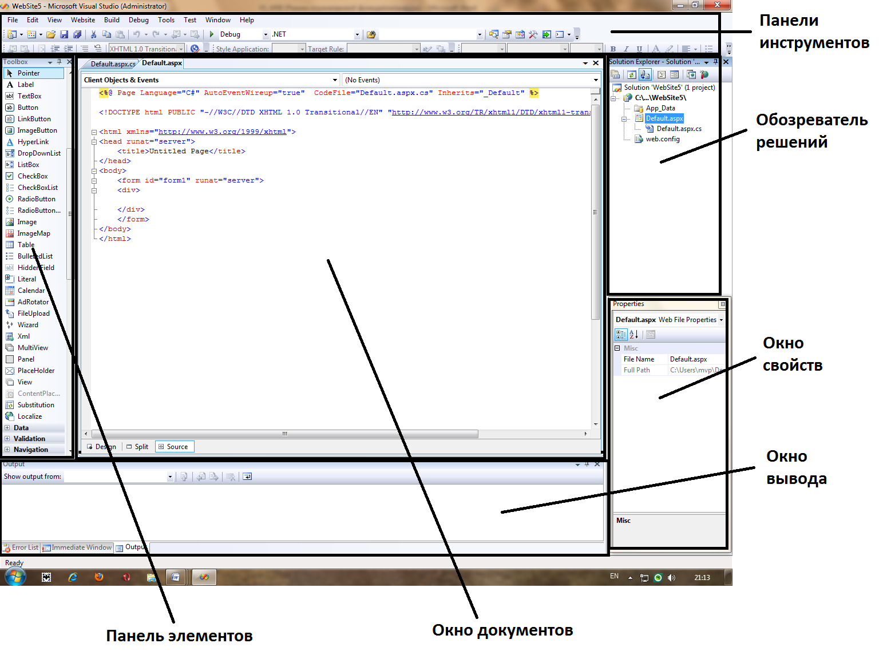Screen dimensions: 895x659
Task: Collapse the Default.aspx node in Solution Explorer
Action: [x=624, y=119]
